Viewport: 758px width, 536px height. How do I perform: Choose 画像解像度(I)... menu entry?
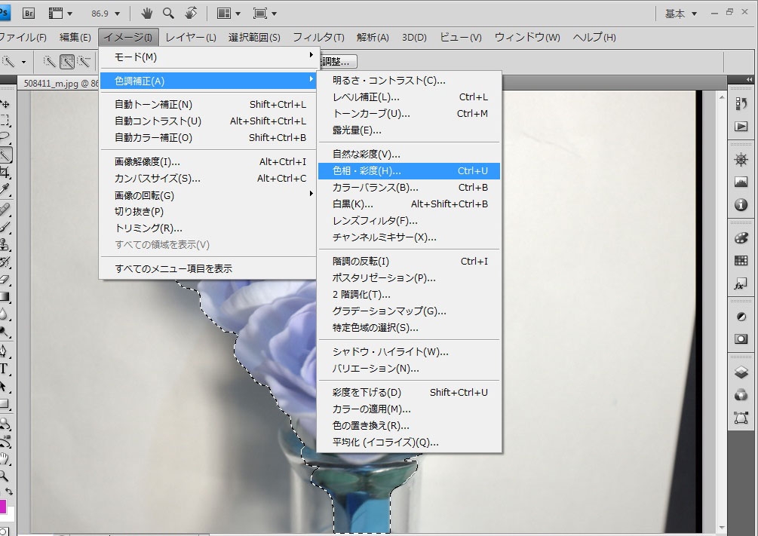208,161
